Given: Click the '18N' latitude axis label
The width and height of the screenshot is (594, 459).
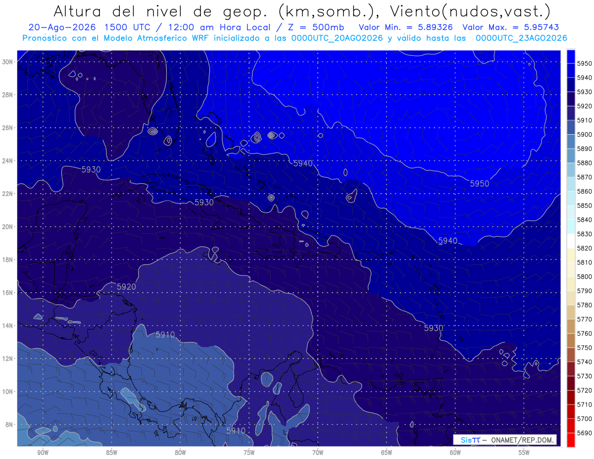Looking at the screenshot, I should click(x=8, y=259).
